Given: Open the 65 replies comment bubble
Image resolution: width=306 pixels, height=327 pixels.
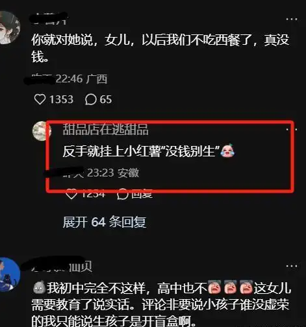Looking at the screenshot, I should click(90, 99).
